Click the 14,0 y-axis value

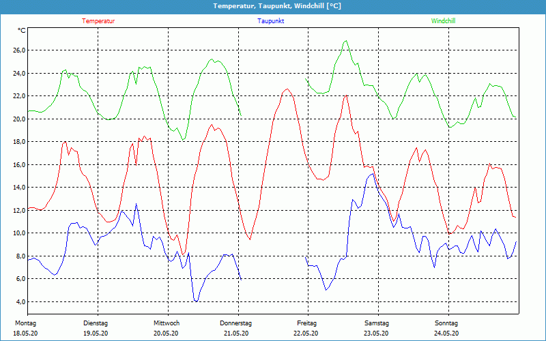coord(19,187)
